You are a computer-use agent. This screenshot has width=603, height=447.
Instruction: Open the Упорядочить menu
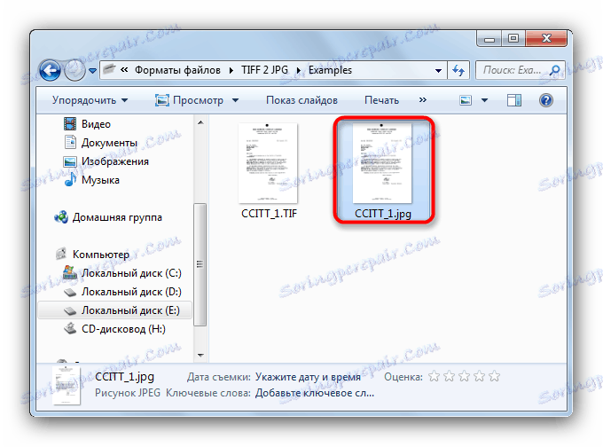pyautogui.click(x=90, y=100)
